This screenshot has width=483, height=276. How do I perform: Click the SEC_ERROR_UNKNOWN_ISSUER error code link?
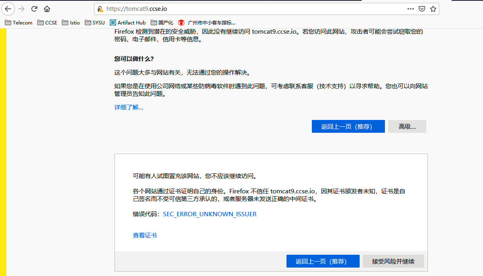click(x=210, y=214)
